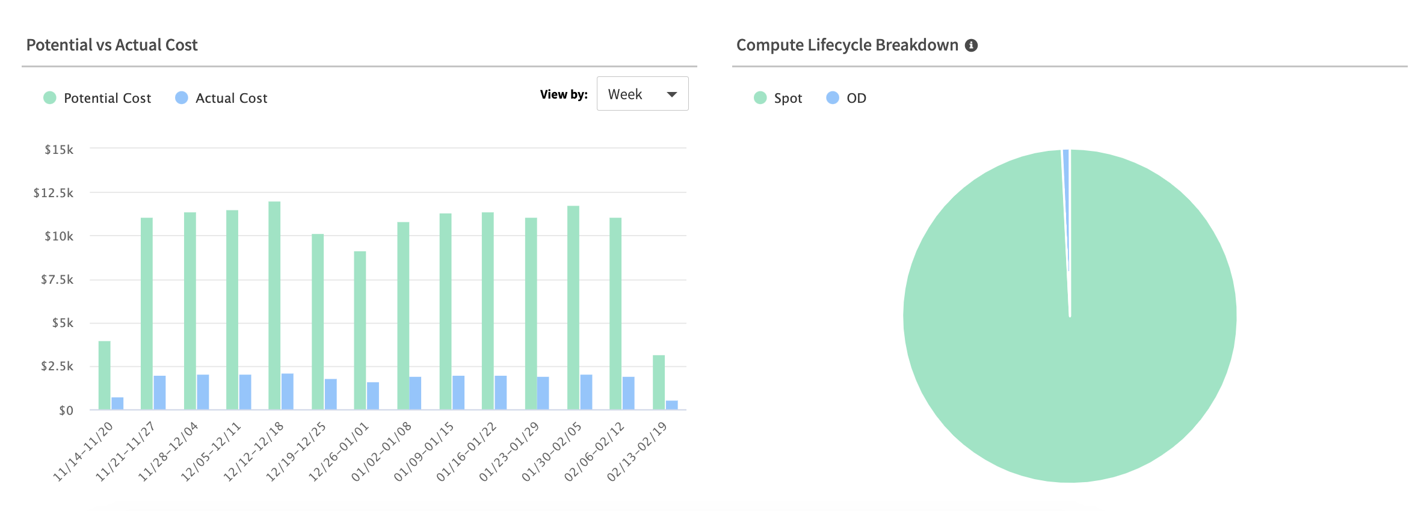Click the dropdown arrow next to Week
This screenshot has height=511, width=1409.
point(672,94)
